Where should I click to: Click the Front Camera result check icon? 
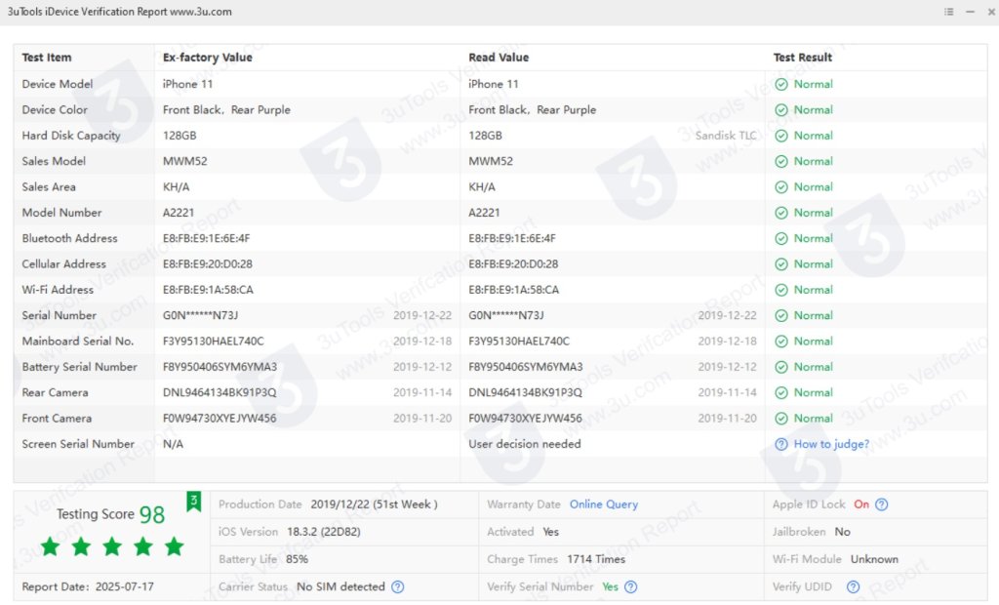pos(781,419)
